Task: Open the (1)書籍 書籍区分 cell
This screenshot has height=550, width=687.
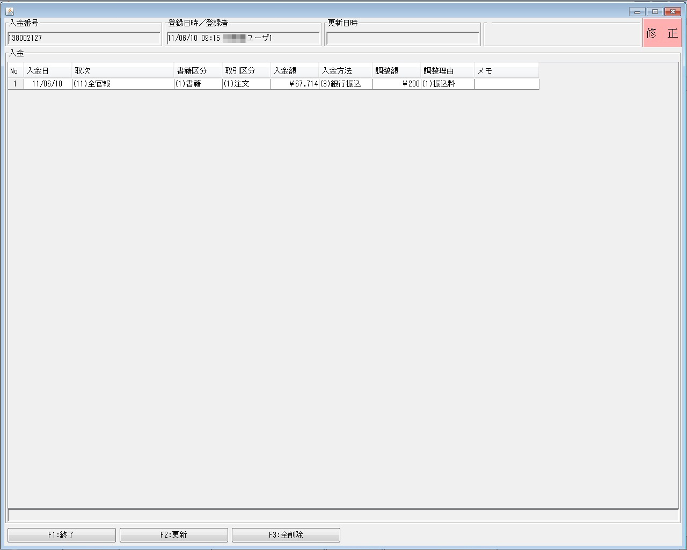Action: point(198,84)
